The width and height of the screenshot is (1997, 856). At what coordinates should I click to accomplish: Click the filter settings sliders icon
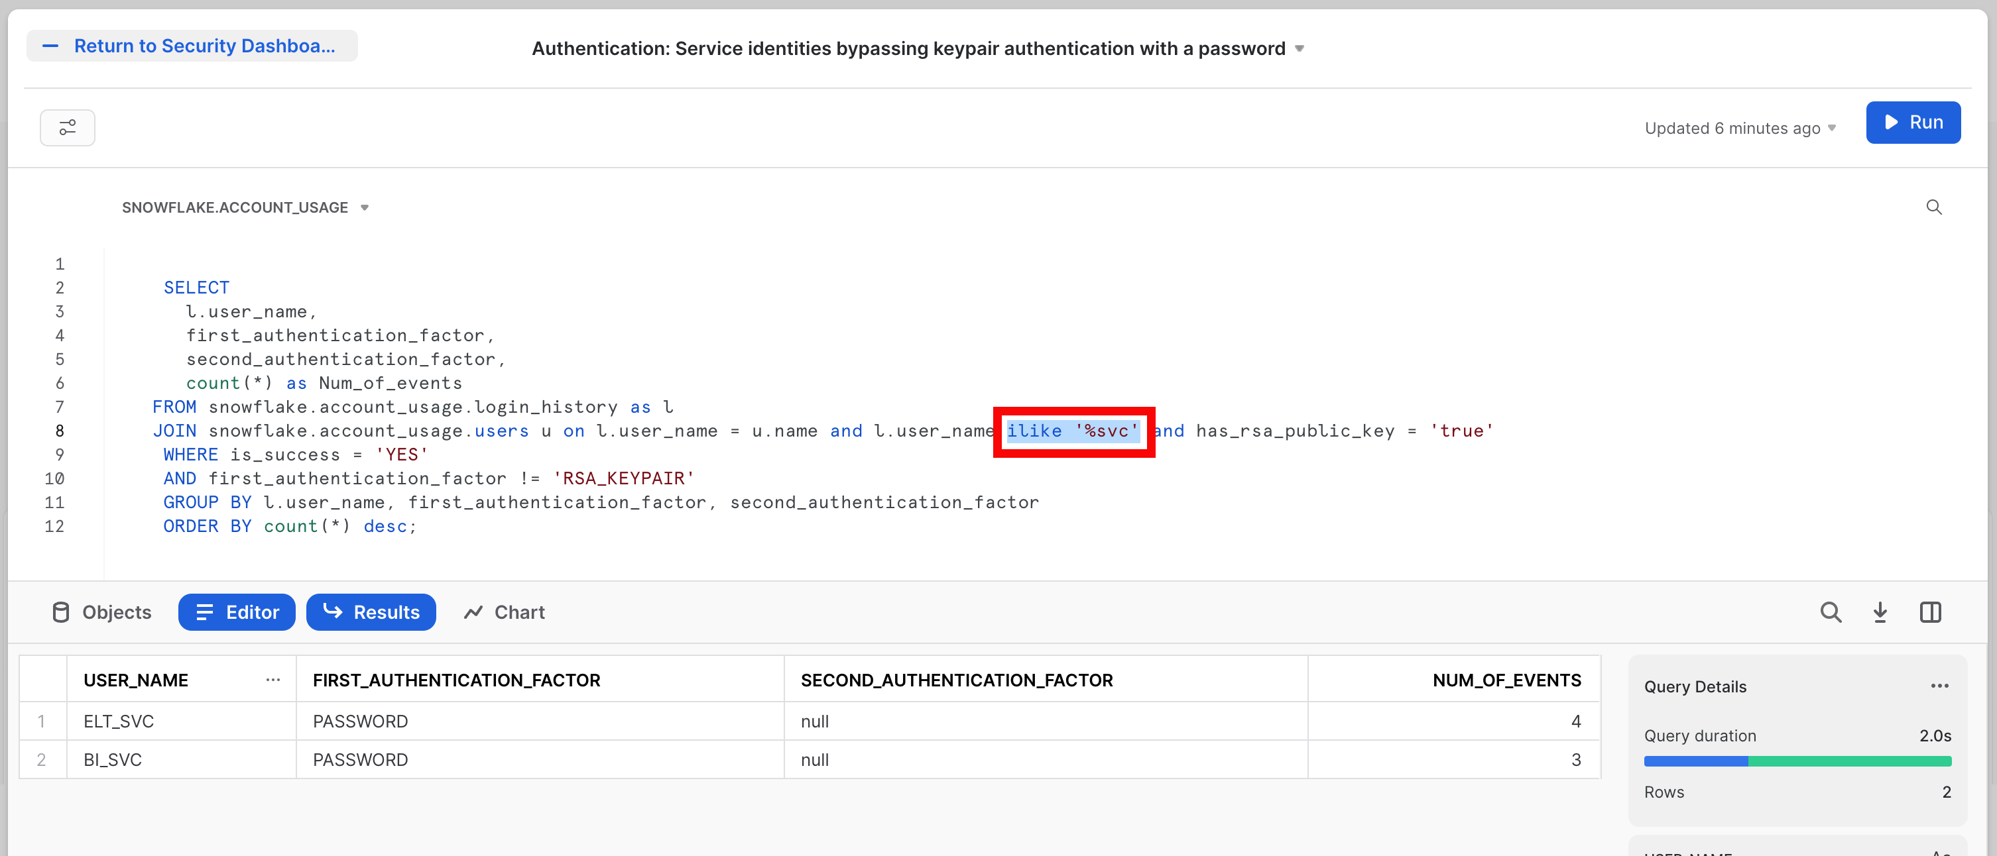coord(68,128)
